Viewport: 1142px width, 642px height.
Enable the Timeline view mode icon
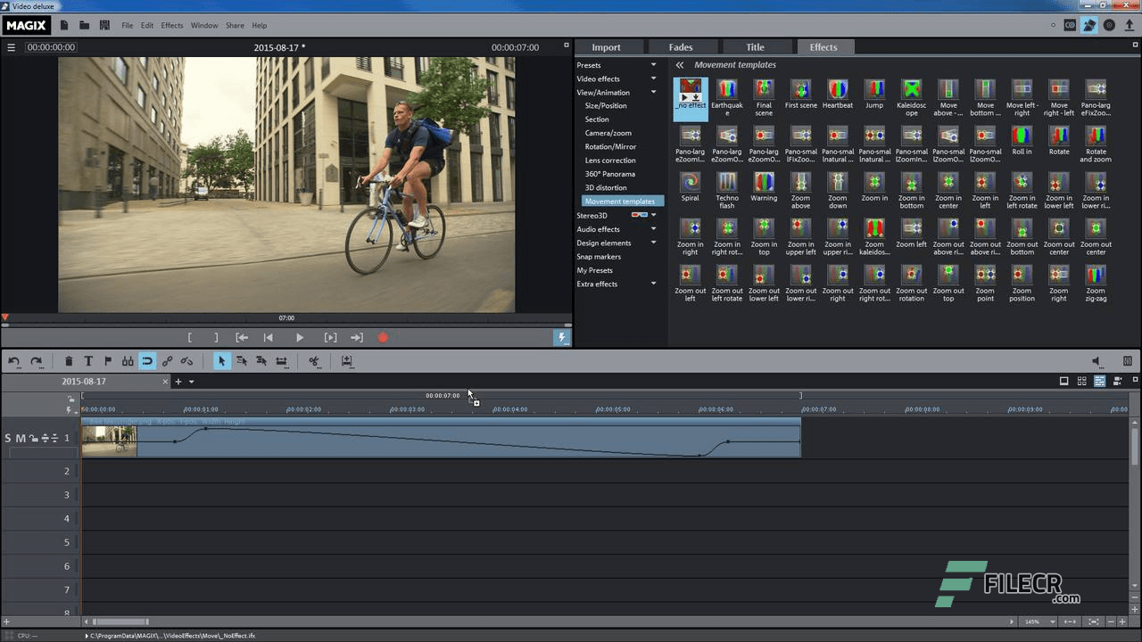[1100, 381]
